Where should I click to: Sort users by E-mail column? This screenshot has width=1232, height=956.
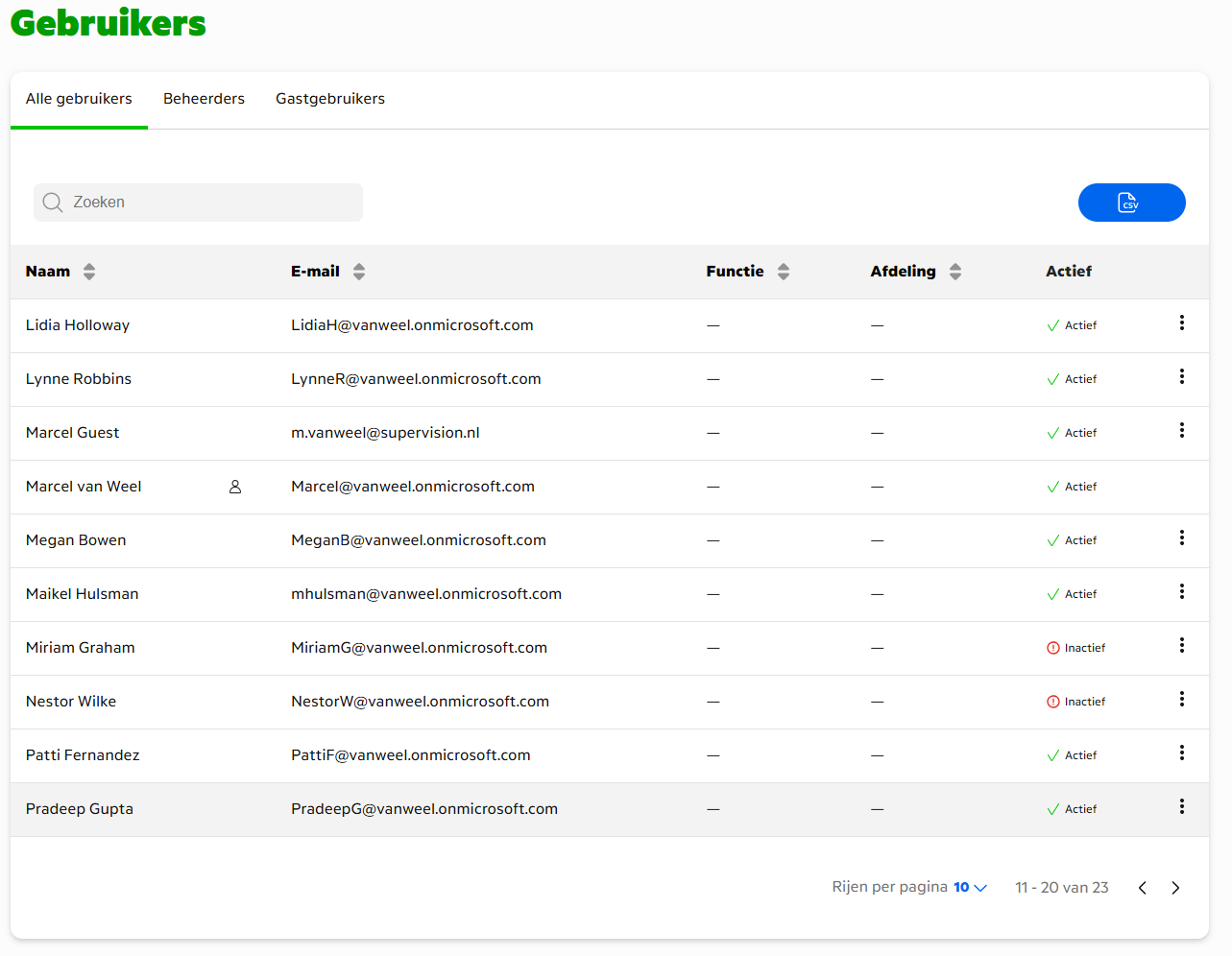tap(359, 272)
